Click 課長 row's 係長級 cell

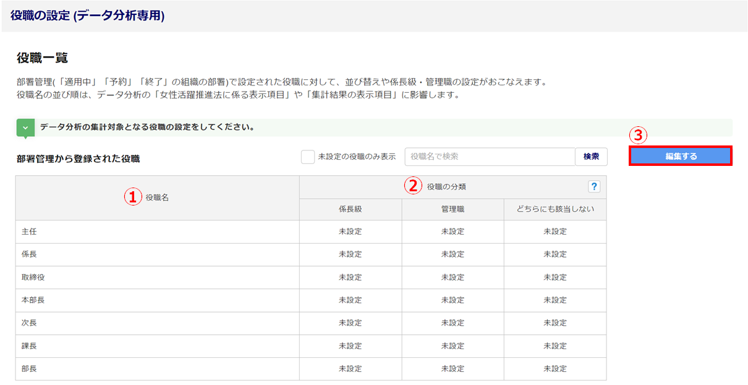(x=350, y=346)
